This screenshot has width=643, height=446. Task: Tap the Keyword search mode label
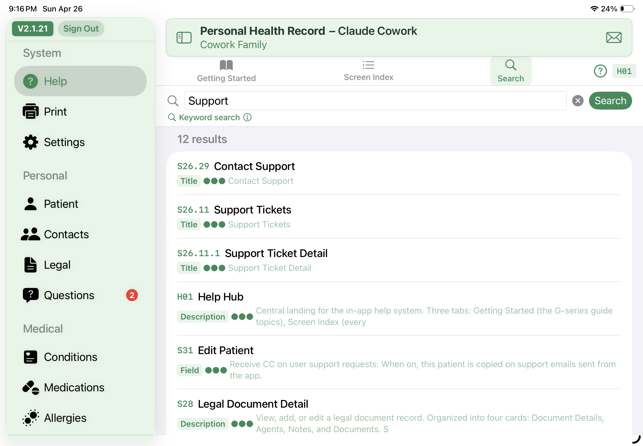(x=209, y=117)
